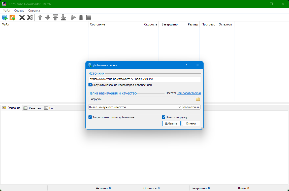Click the add link globe toolbar icon

[5, 18]
